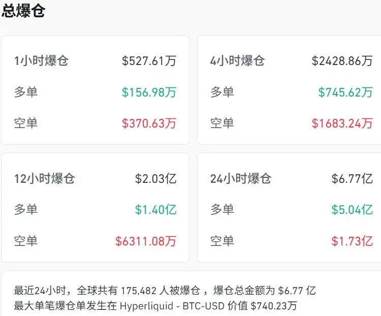
Task: Select the 1小时爆仓 card title
Action: [41, 61]
